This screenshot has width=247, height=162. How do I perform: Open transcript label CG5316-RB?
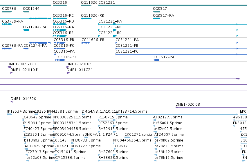pyautogui.click(x=63, y=33)
